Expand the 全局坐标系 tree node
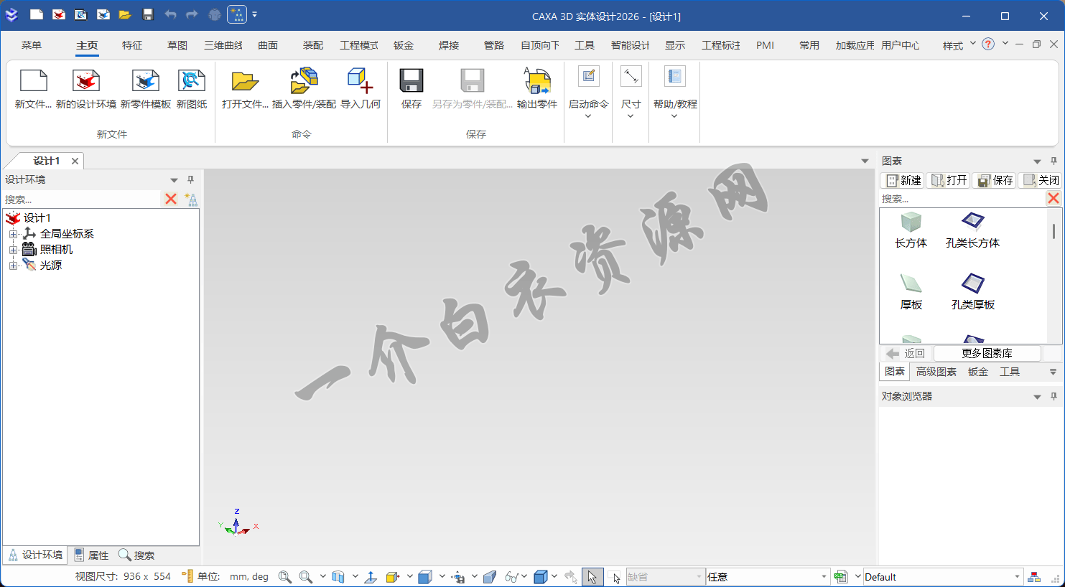Viewport: 1065px width, 587px height. (x=13, y=234)
